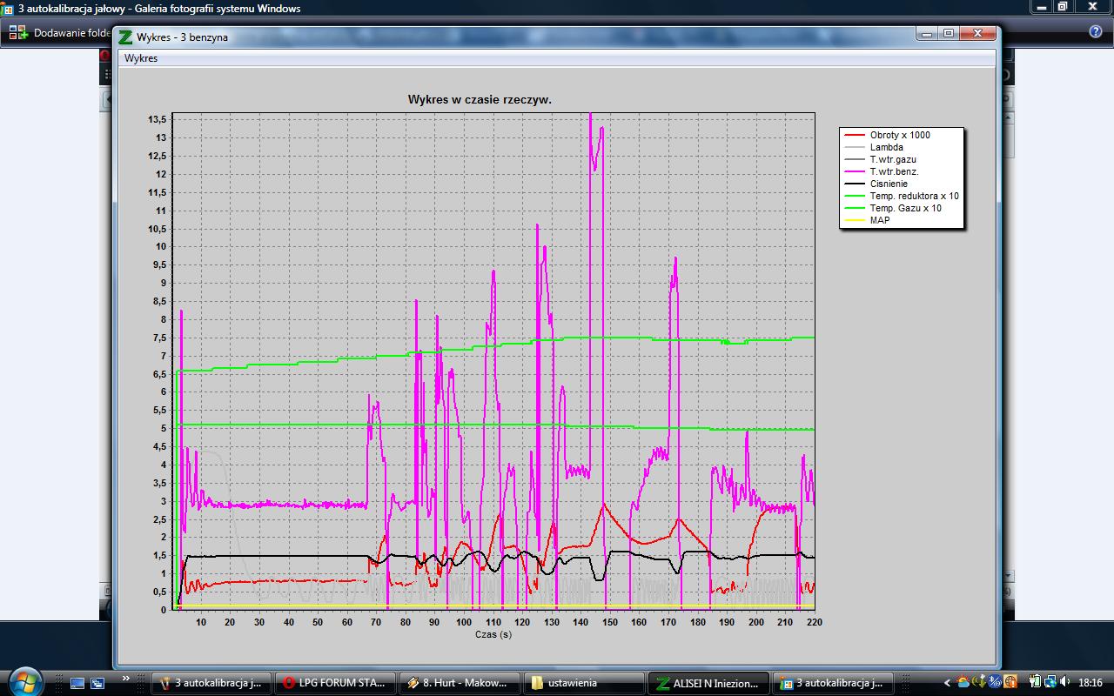Click the 'Czas (s)' axis label
The width and height of the screenshot is (1114, 696).
click(493, 635)
